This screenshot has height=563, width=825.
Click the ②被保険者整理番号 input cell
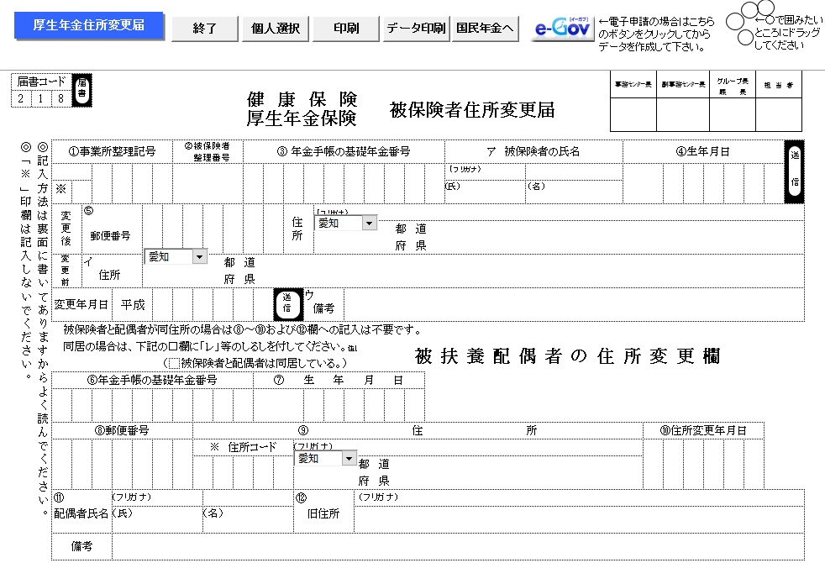(208, 183)
